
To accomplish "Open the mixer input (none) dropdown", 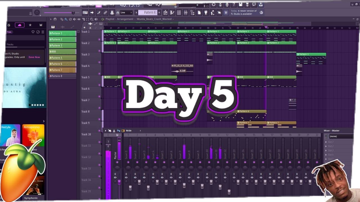I will pyautogui.click(x=341, y=136).
